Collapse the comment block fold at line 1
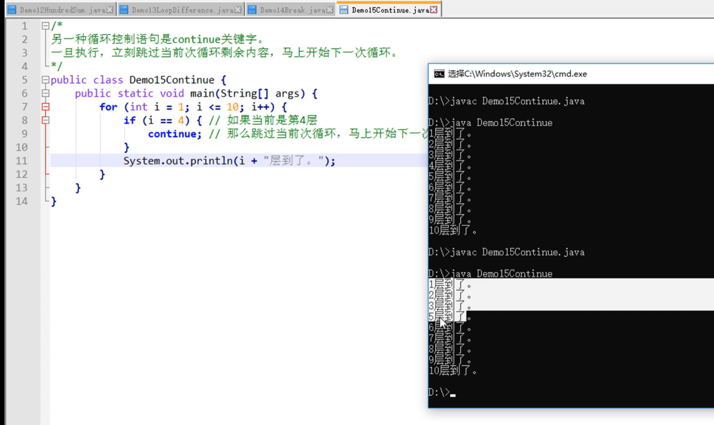Screen dimensions: 714x425 pyautogui.click(x=45, y=26)
